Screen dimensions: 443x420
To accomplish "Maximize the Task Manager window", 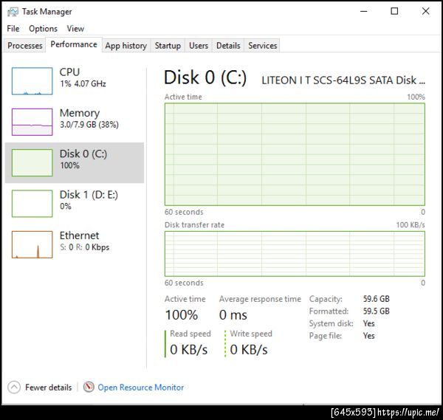I will coord(394,11).
